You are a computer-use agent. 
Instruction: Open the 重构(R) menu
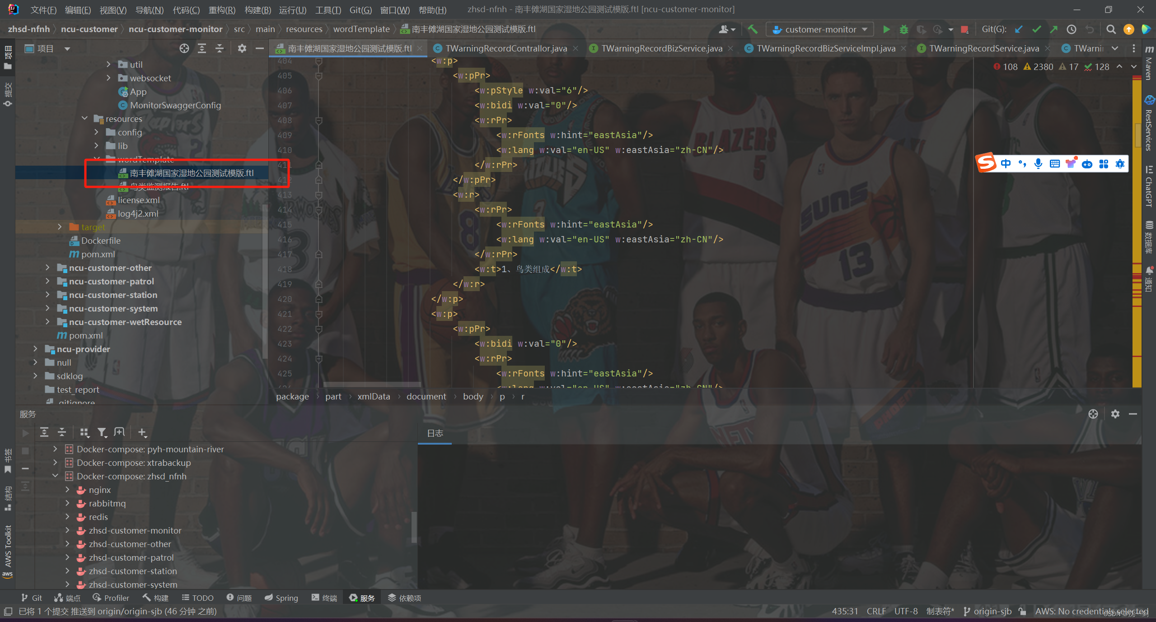(x=221, y=9)
